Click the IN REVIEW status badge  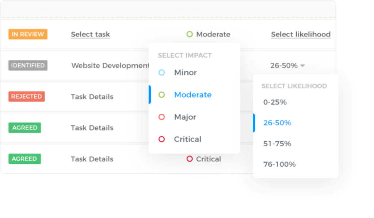[x=28, y=34]
